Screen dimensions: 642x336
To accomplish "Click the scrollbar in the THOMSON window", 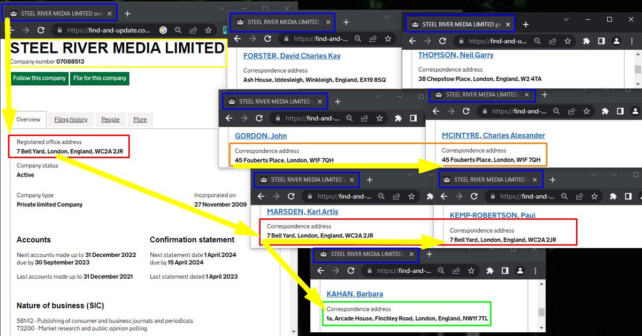I will point(638,68).
